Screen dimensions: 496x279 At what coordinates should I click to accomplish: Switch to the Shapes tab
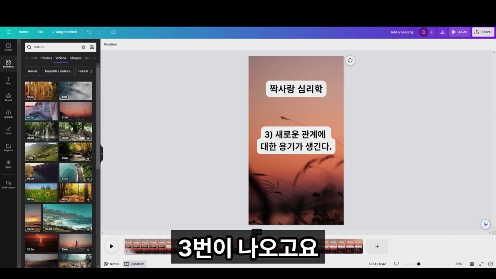[x=76, y=58]
